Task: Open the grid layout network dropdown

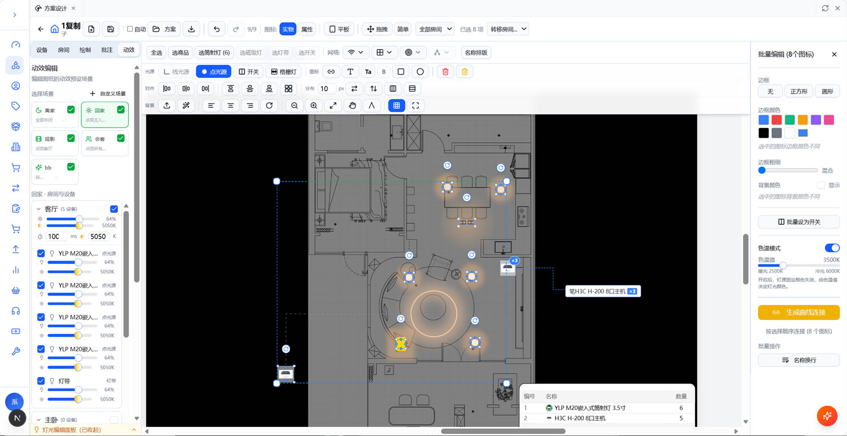Action: 385,52
